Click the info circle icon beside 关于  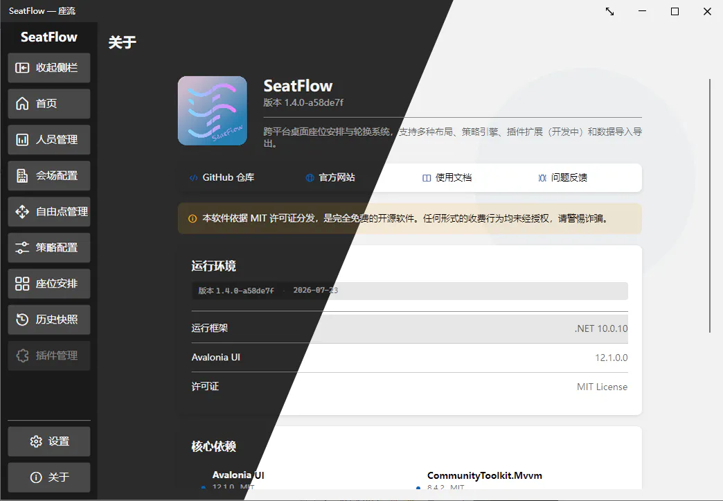36,477
